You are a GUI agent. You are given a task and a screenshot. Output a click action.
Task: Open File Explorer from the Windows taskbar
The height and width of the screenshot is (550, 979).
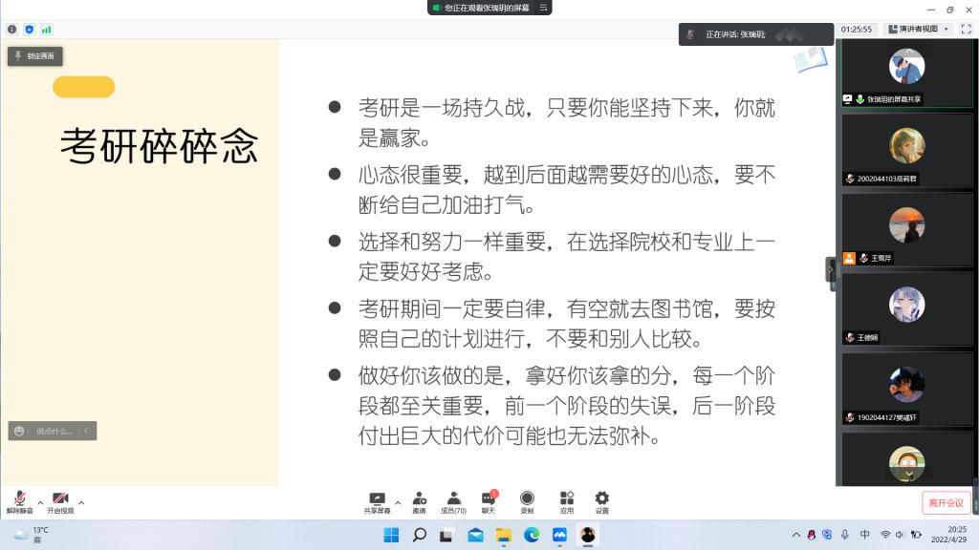click(503, 535)
